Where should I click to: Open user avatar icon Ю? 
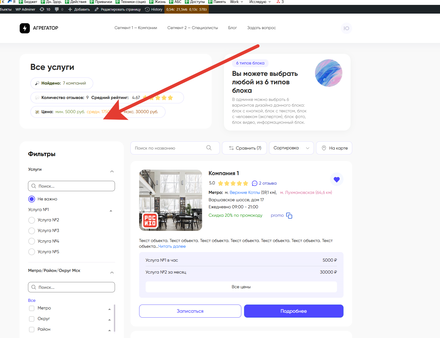346,28
